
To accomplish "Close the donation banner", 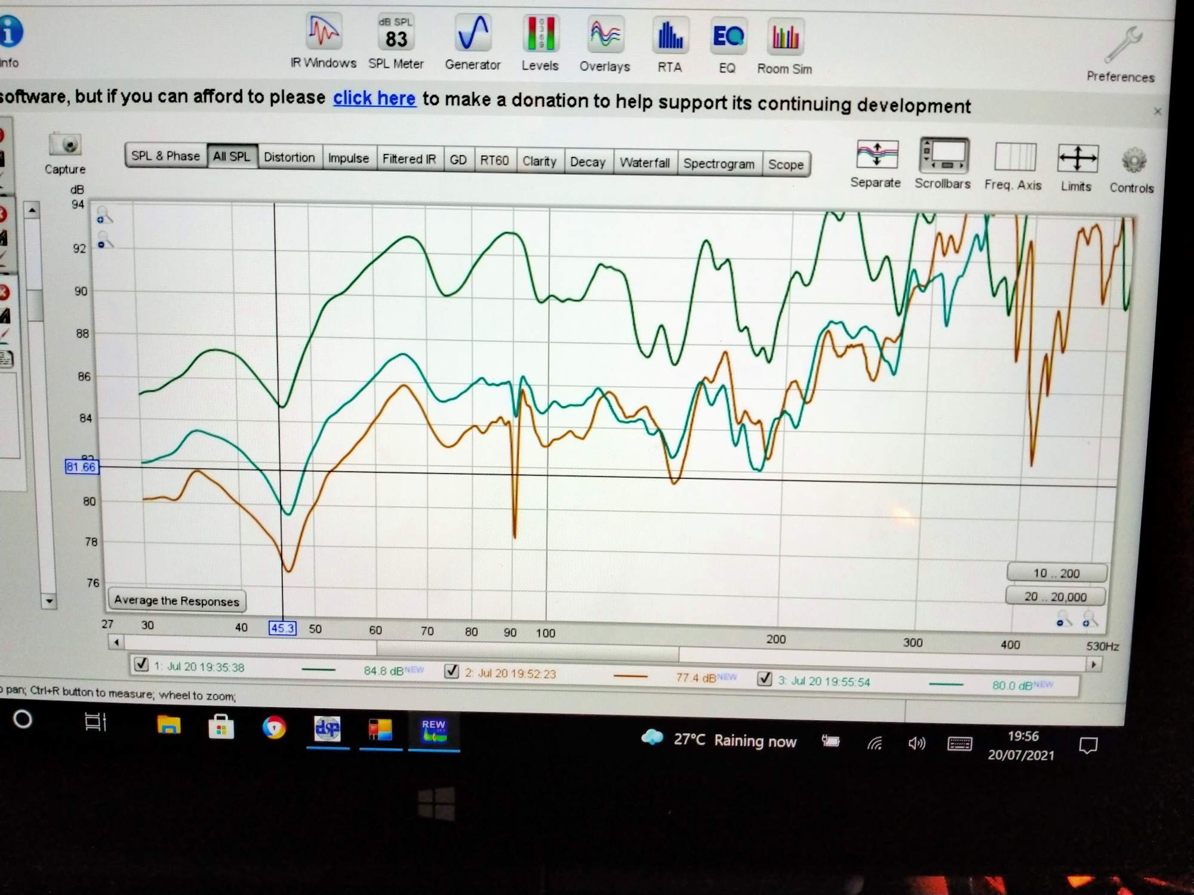I will (x=1158, y=112).
